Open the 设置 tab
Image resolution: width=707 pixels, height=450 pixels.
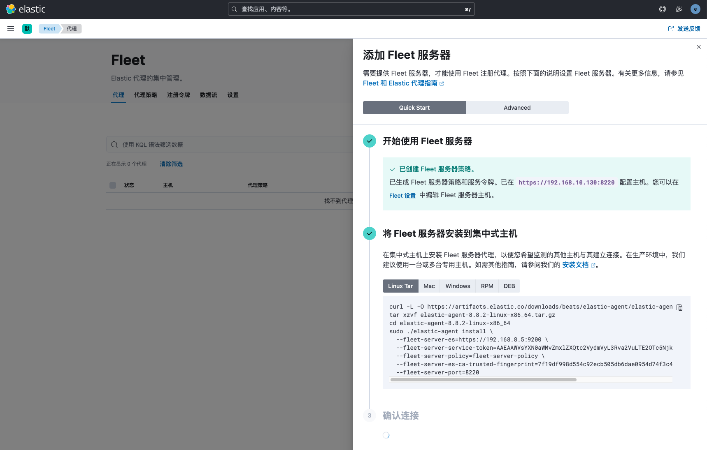(233, 95)
